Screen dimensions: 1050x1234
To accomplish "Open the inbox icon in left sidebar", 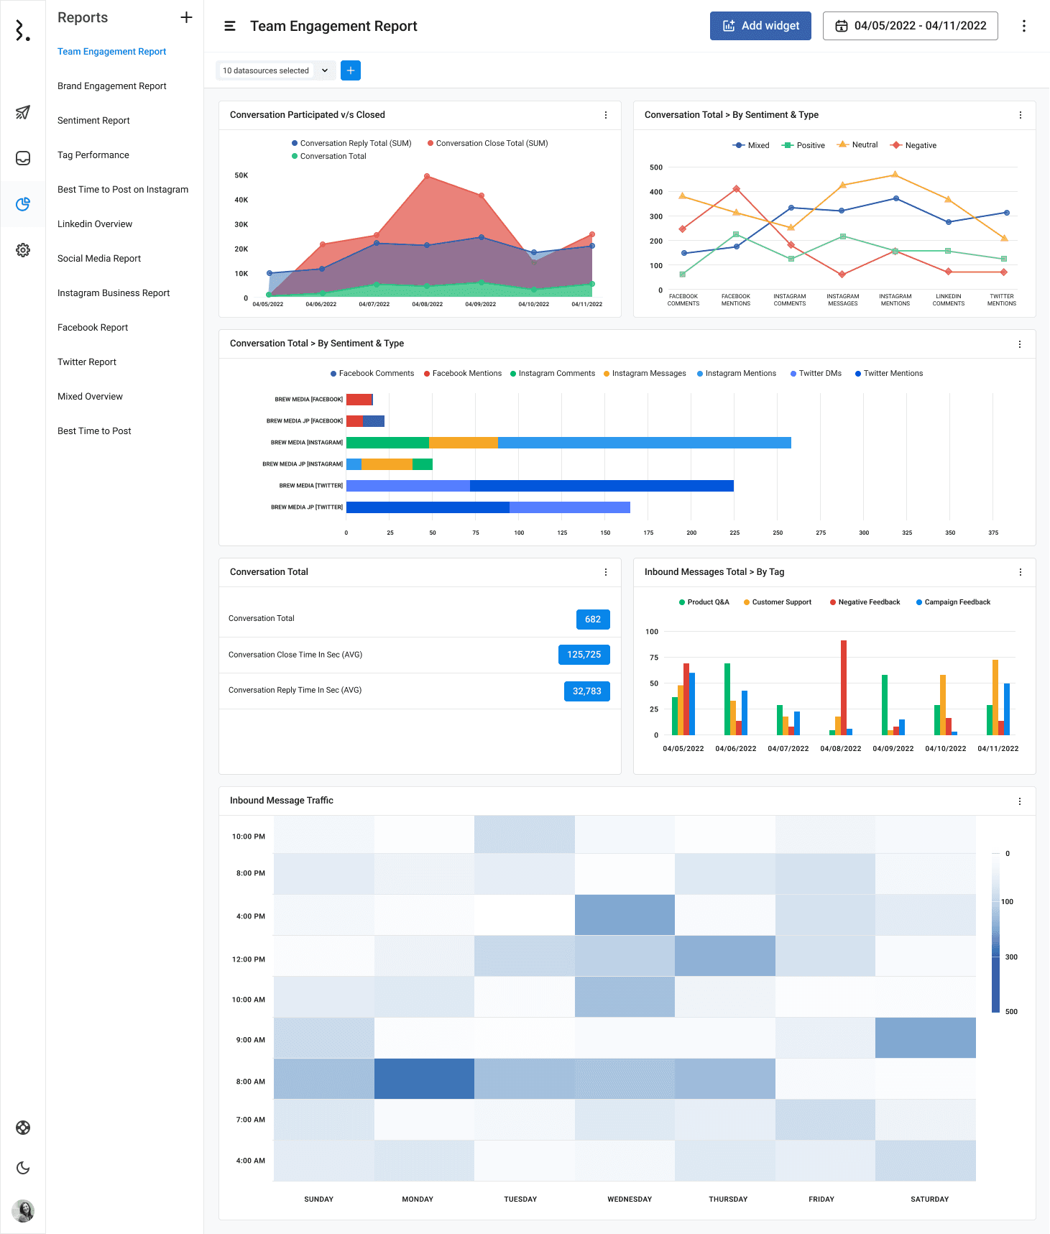I will 23,158.
